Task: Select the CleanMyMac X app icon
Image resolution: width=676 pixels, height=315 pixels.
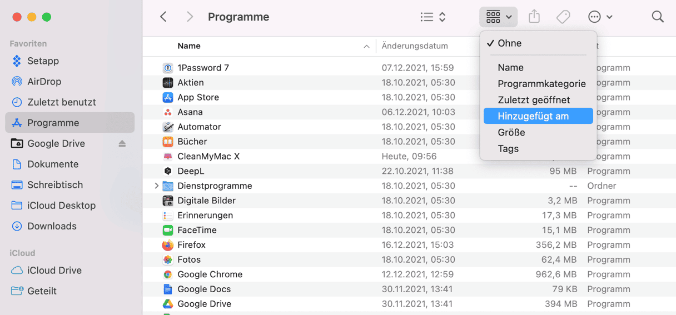Action: (x=168, y=157)
